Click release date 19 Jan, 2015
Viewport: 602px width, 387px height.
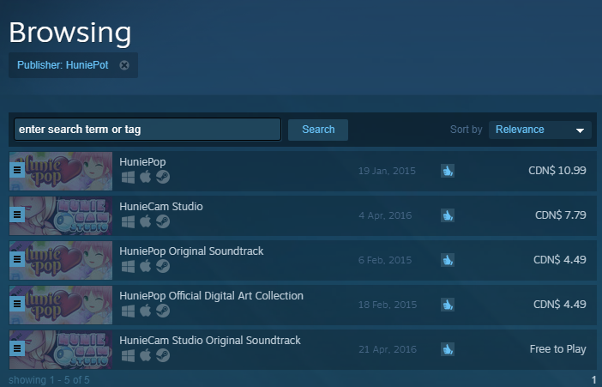click(387, 171)
